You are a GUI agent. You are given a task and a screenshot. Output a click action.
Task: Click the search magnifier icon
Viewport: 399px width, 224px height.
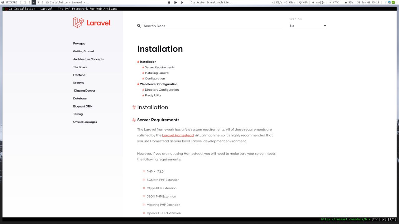pos(139,26)
